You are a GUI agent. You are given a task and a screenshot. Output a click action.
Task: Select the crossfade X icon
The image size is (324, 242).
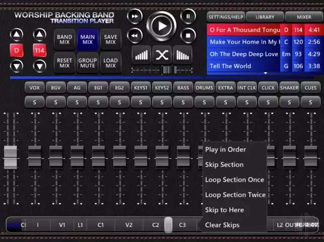click(x=162, y=55)
